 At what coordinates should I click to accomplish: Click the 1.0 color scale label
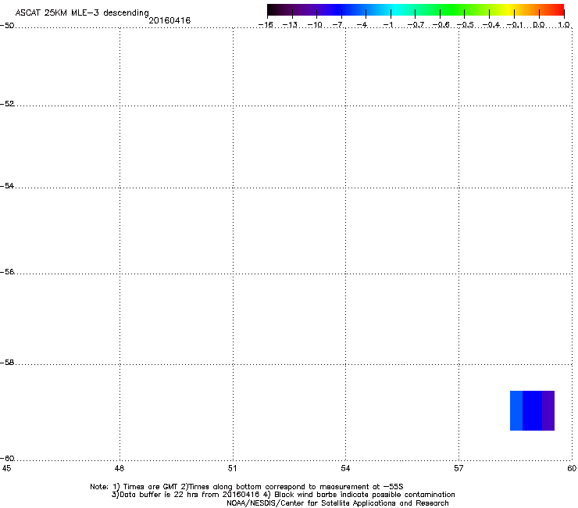coord(564,25)
